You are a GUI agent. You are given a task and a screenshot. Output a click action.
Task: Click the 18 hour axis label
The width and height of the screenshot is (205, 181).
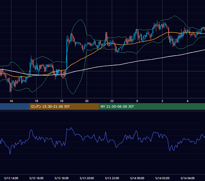coord(61,101)
